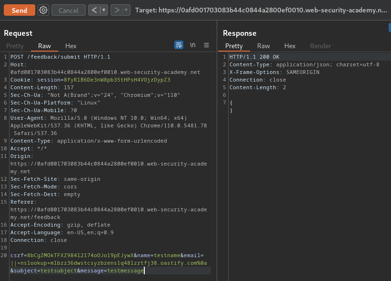
Task: Click the HTTP/1.1 200 OK response line
Action: [254, 57]
